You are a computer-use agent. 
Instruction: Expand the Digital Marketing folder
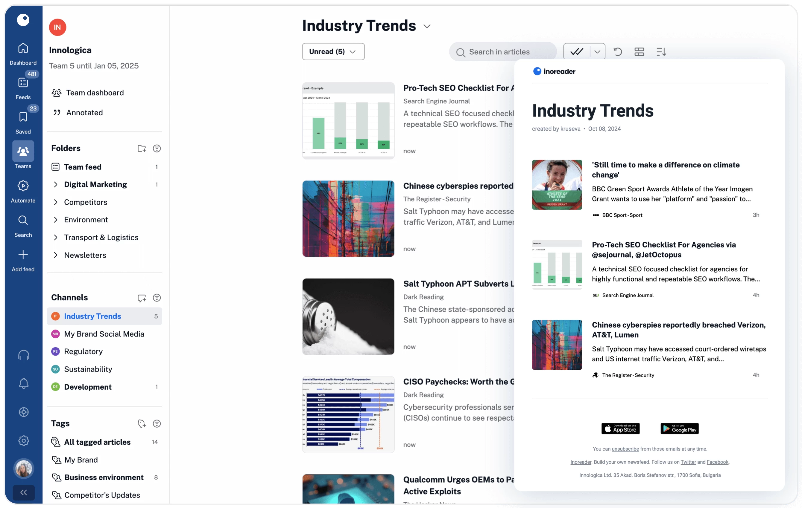click(56, 185)
